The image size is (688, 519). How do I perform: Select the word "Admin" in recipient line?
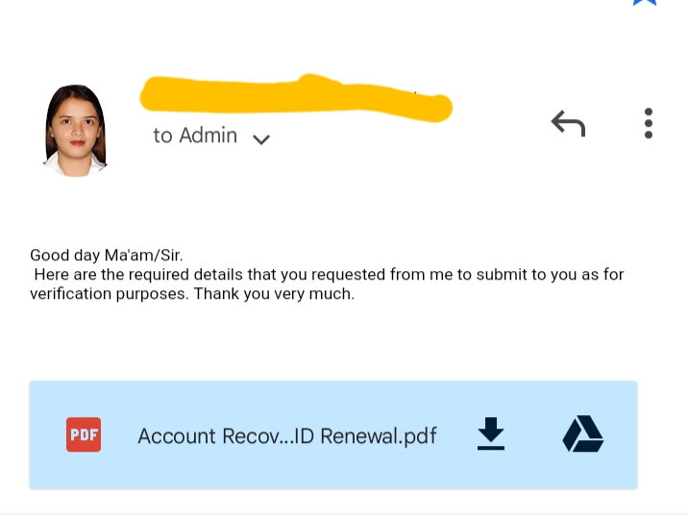pos(208,136)
